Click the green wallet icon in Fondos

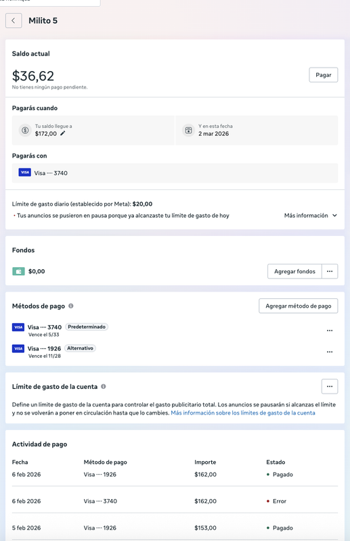[19, 272]
